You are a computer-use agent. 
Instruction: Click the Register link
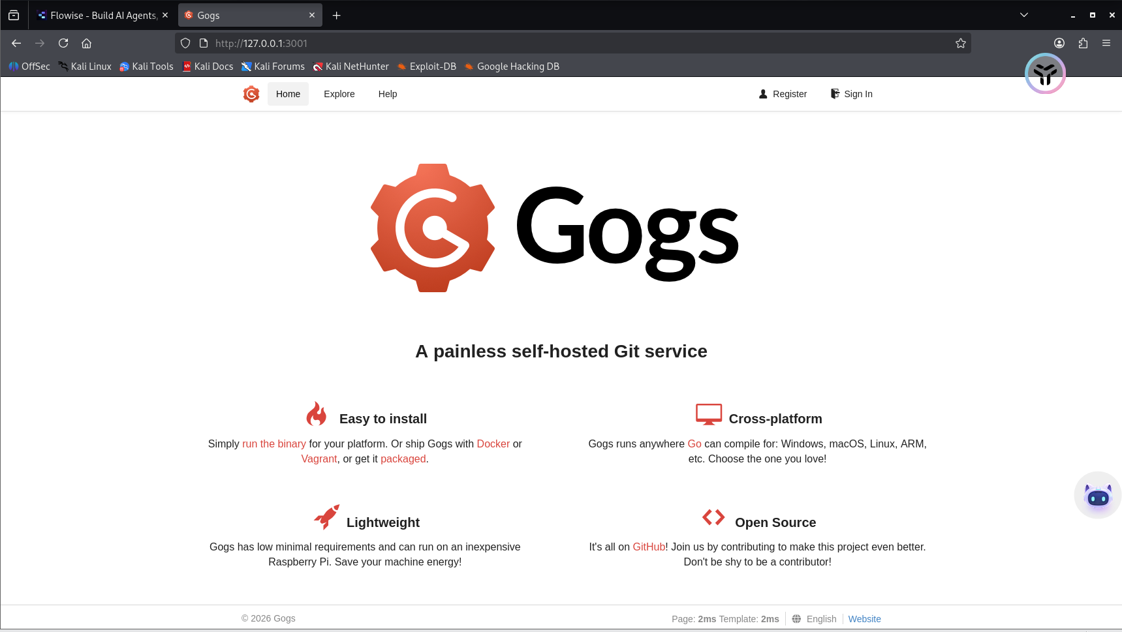click(783, 94)
